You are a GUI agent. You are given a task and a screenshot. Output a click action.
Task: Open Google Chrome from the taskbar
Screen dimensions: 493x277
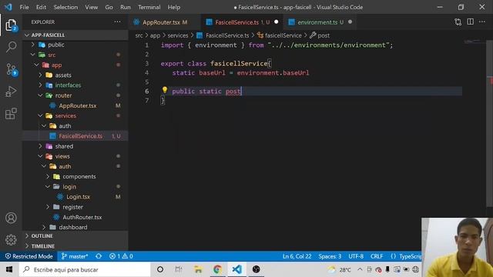tap(217, 269)
